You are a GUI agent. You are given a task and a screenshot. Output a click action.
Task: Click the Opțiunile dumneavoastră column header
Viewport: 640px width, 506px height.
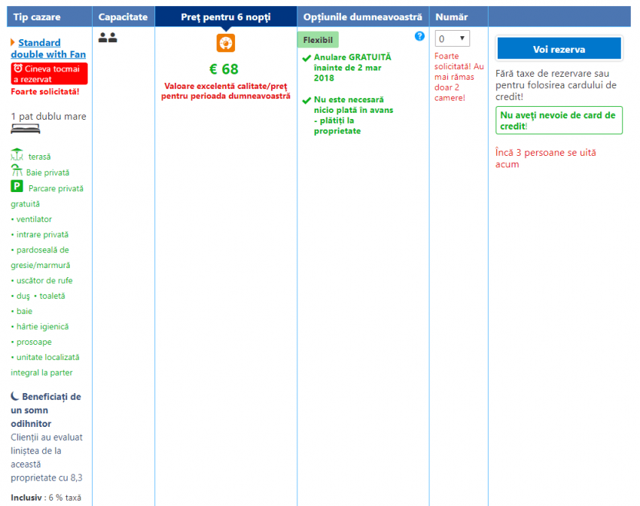[x=362, y=17]
